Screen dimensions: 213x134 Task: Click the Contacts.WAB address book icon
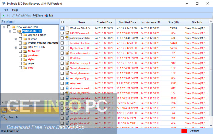(x=67, y=108)
